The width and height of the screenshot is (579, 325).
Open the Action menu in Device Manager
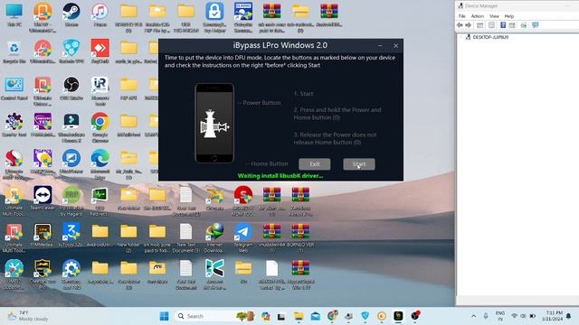(x=477, y=16)
